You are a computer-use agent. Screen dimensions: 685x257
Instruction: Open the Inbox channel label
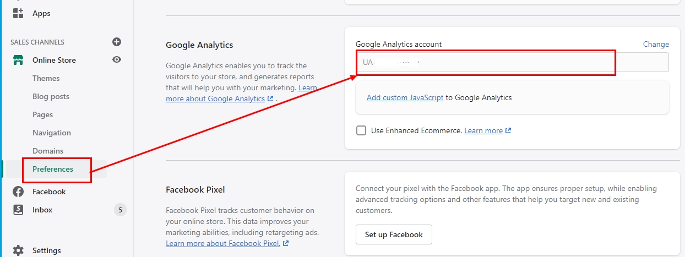[x=42, y=210]
